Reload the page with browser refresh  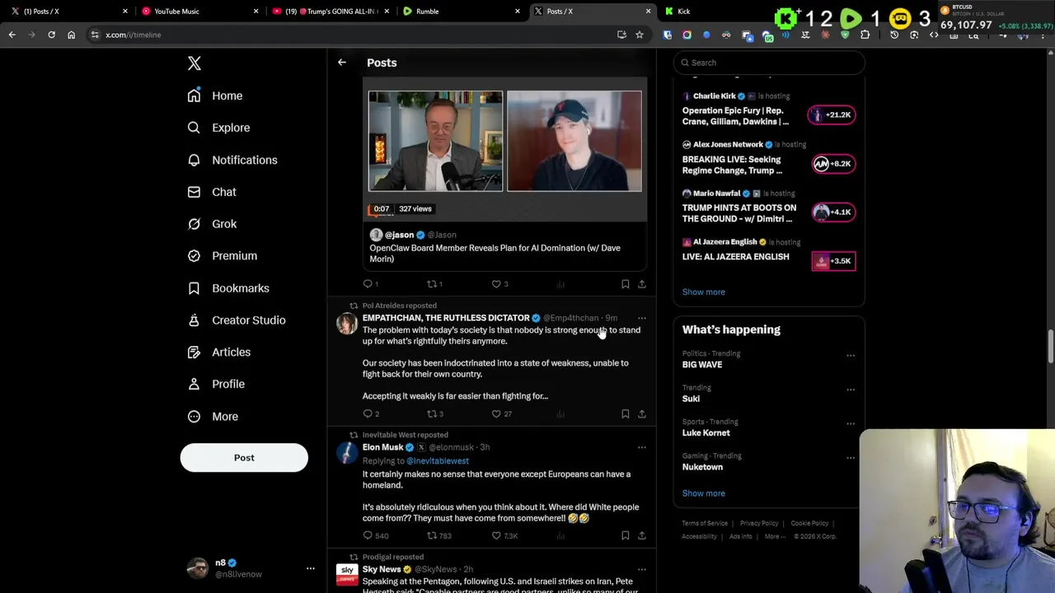[51, 35]
